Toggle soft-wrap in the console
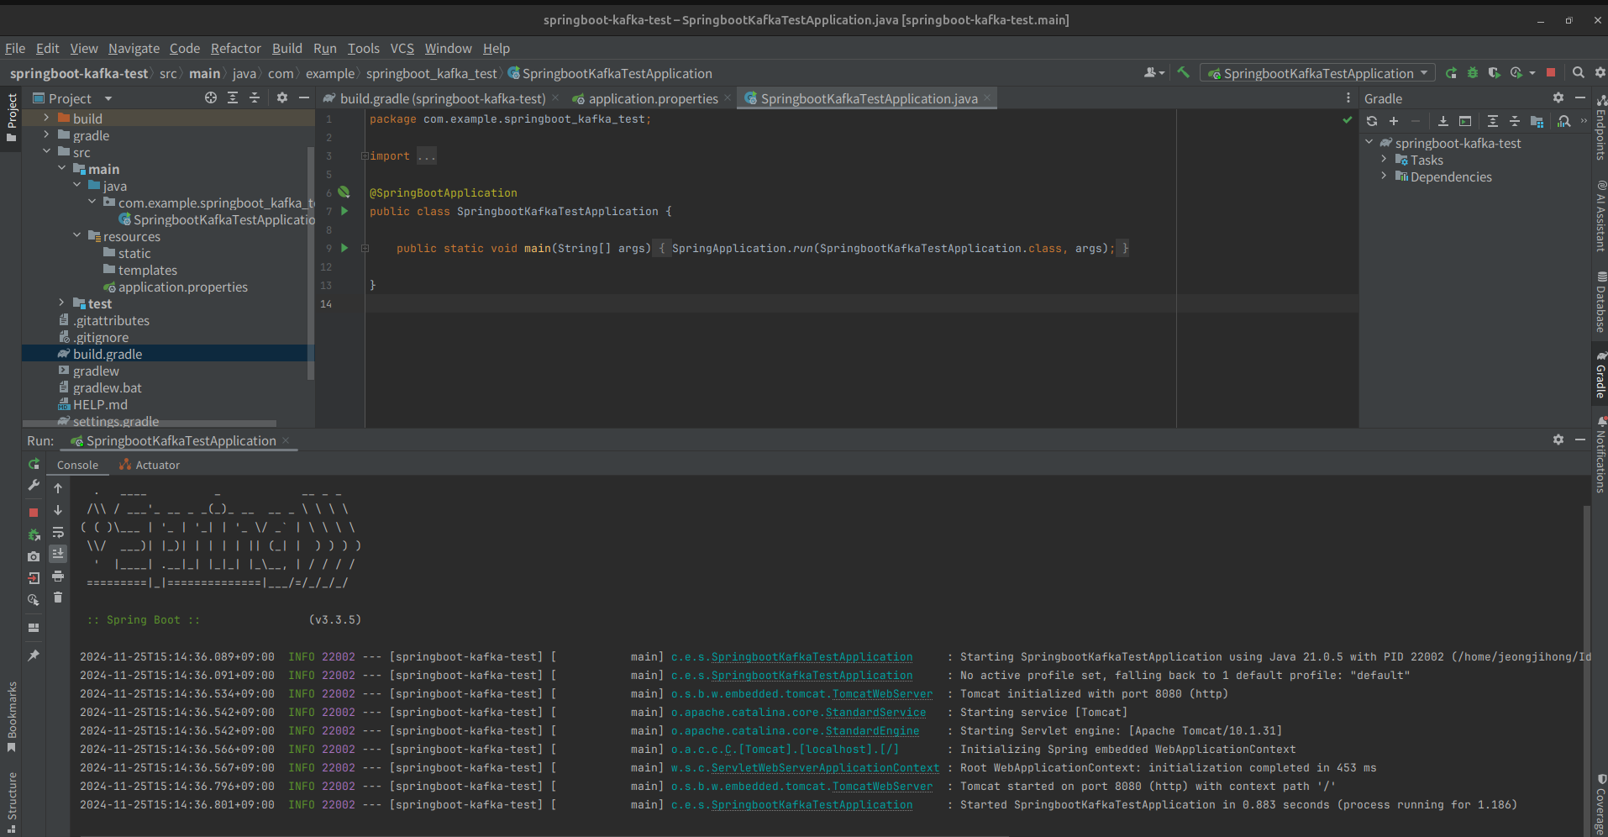The width and height of the screenshot is (1608, 837). (58, 532)
